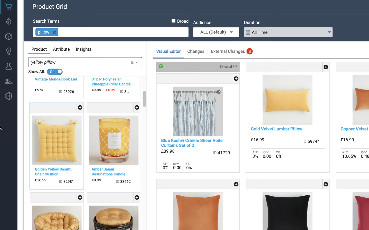Select the black pillow thumbnail
This screenshot has height=230, width=369.
(288, 211)
